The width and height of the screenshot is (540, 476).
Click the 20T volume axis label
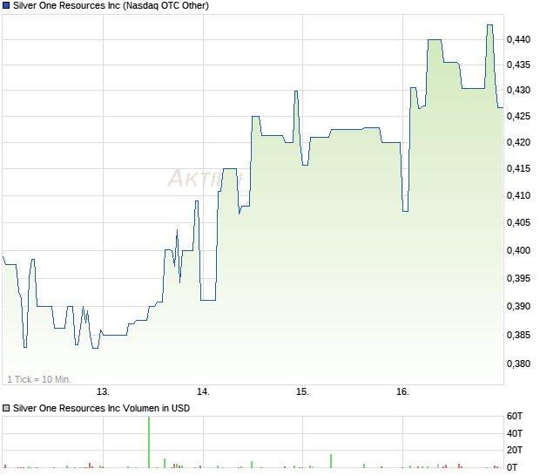click(515, 450)
